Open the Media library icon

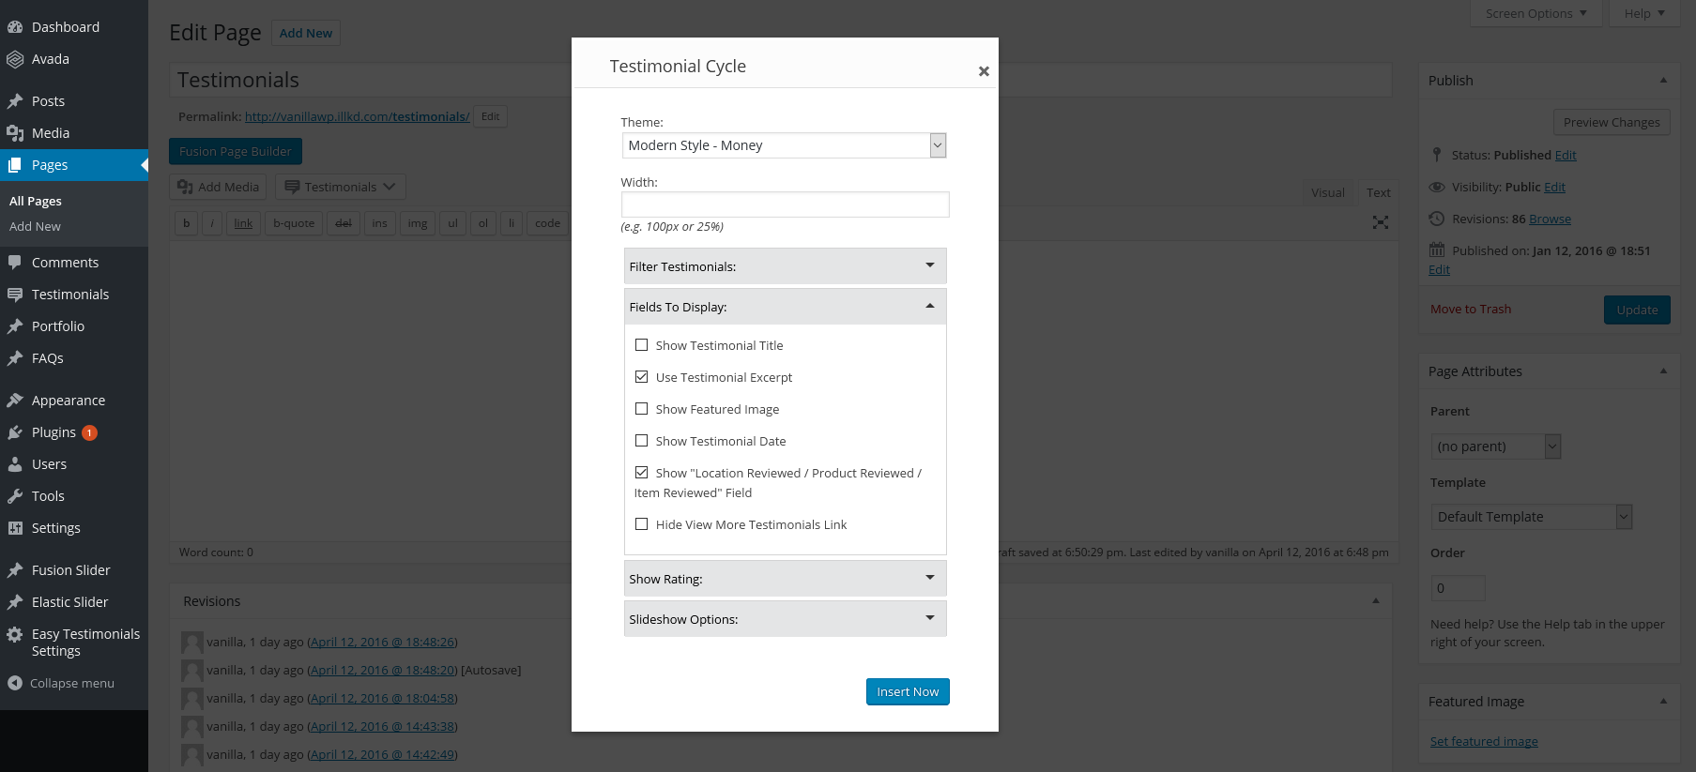click(15, 133)
